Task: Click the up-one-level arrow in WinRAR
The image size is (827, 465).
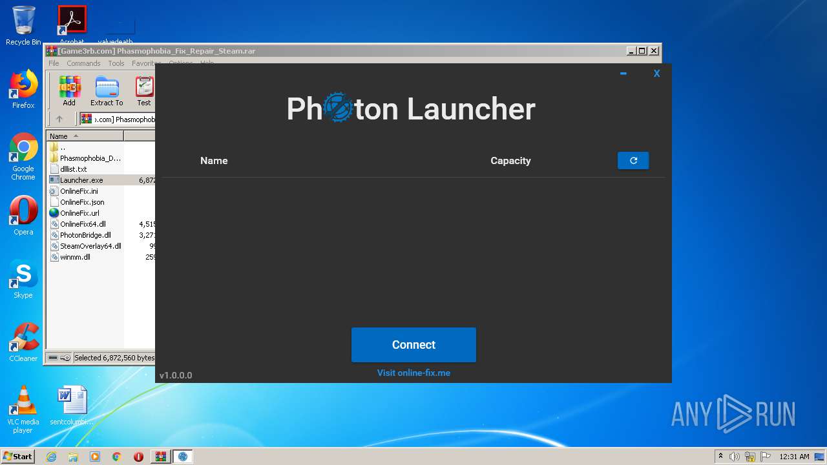Action: [59, 119]
